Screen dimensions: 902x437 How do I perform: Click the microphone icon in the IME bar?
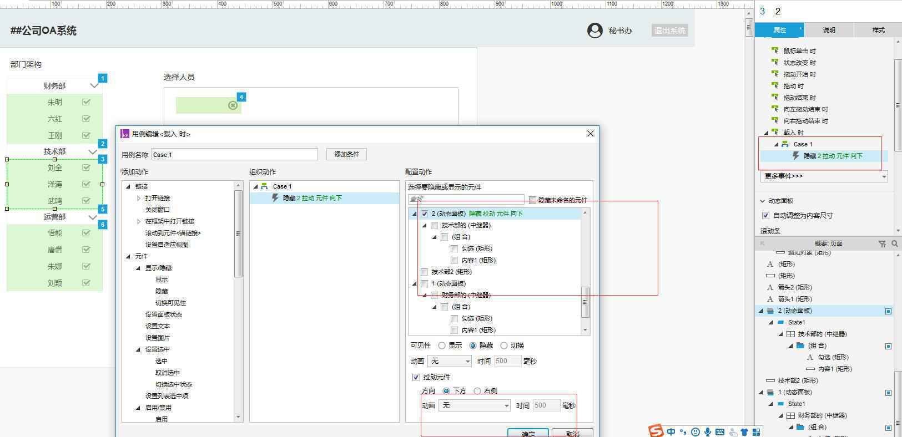[708, 432]
